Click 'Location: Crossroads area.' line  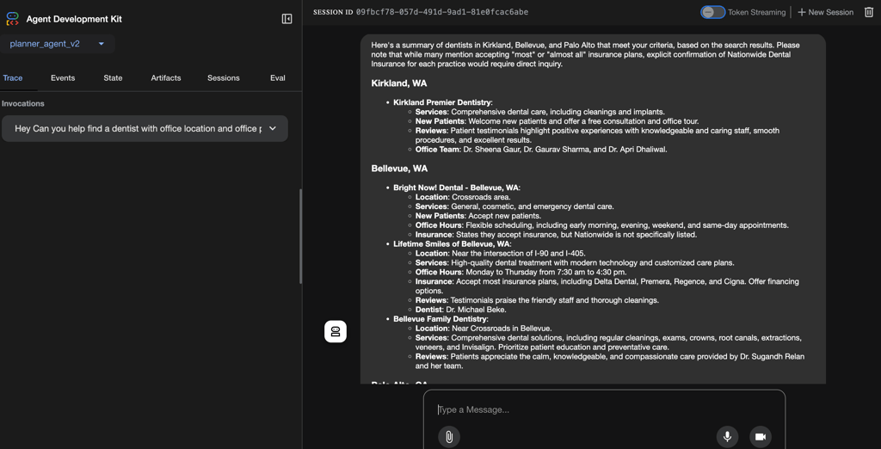463,197
